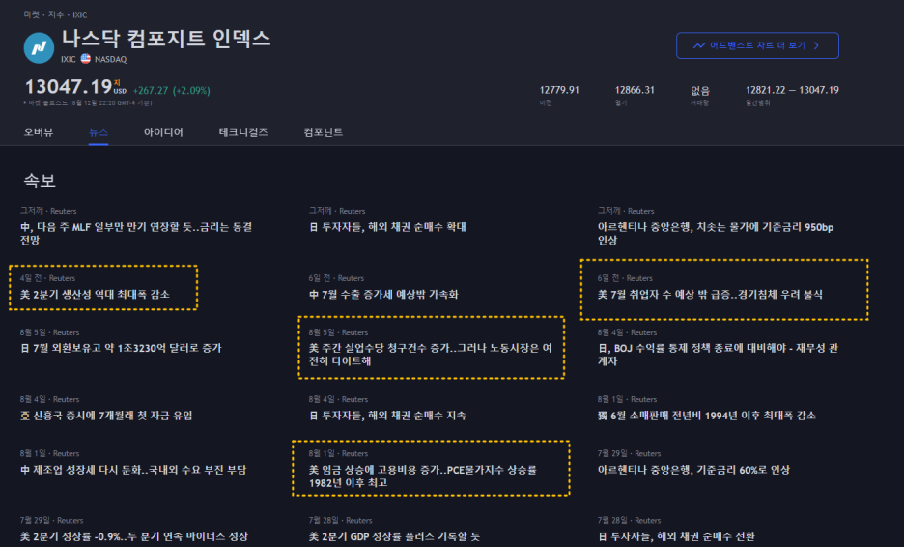The height and width of the screenshot is (547, 904).
Task: Open 美 임금 상승에 고용비용 증가 headline
Action: [x=423, y=476]
